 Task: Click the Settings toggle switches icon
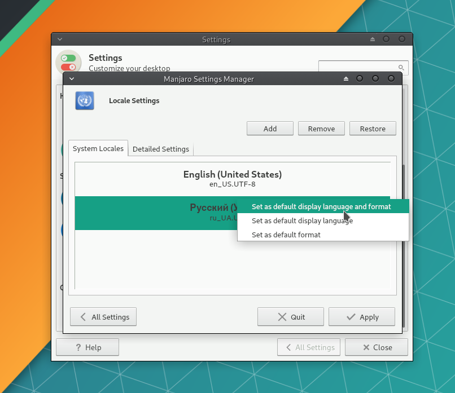tap(68, 63)
